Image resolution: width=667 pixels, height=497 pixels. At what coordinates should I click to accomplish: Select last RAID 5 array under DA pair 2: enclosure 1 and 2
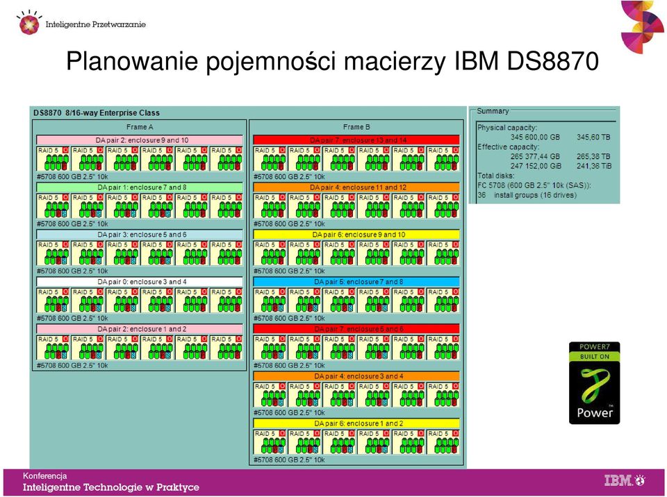(227, 347)
